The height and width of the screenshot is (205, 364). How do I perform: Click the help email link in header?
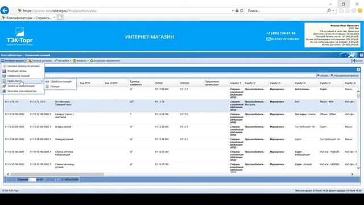coord(285,39)
